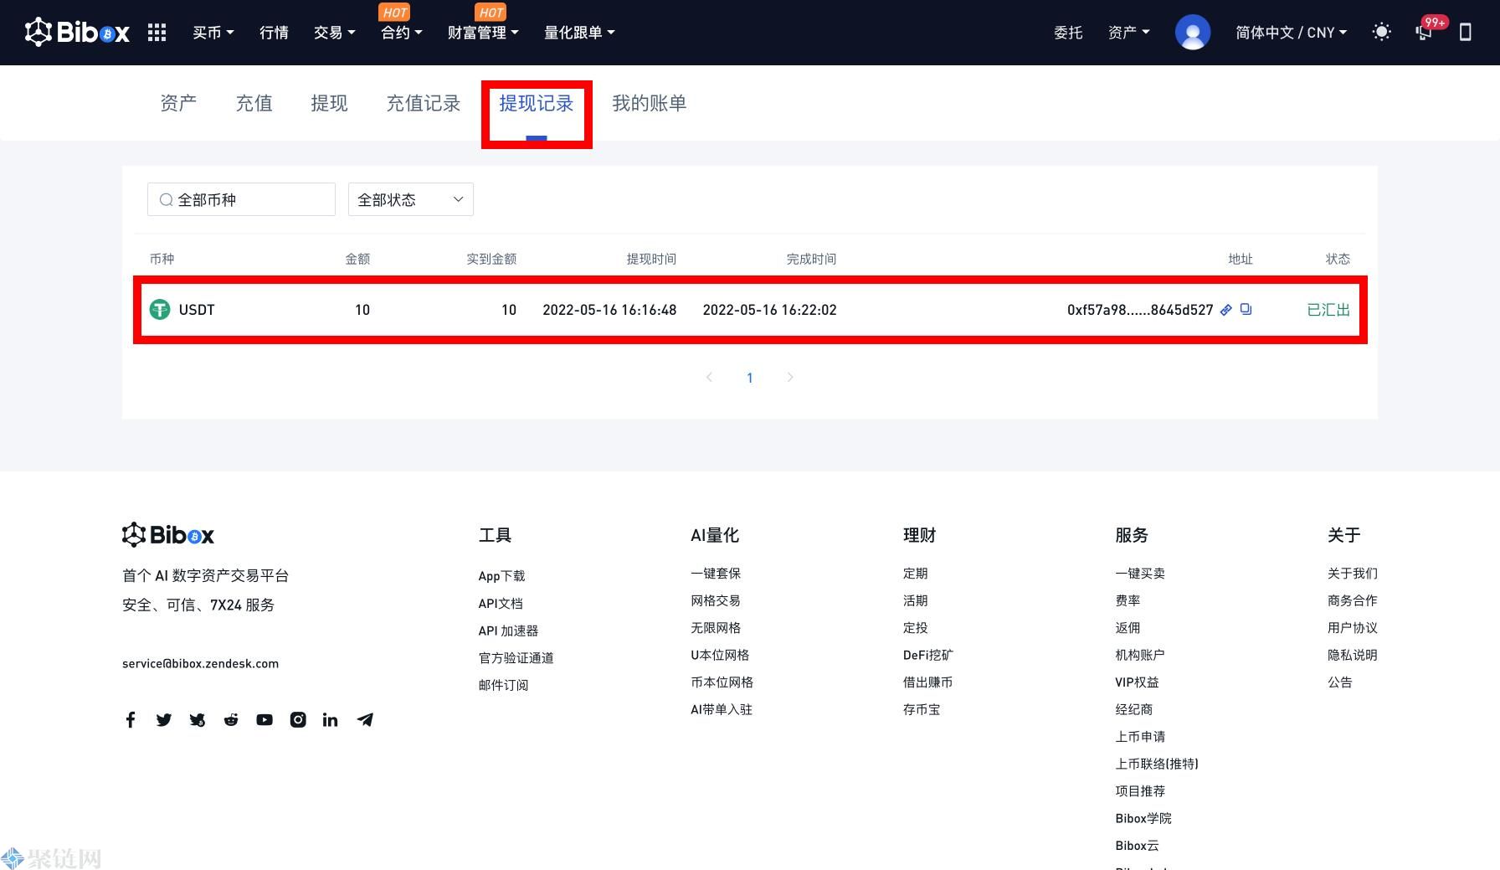Screen dimensions: 1500x870
Task: Click the link icon beside the withdrawal address
Action: [1225, 310]
